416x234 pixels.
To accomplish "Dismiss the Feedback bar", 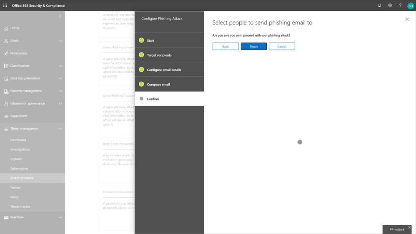I will (409, 227).
